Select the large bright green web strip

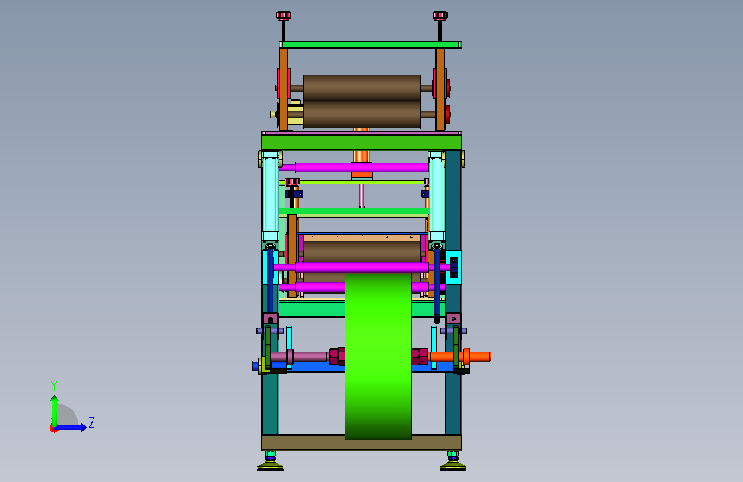point(378,356)
